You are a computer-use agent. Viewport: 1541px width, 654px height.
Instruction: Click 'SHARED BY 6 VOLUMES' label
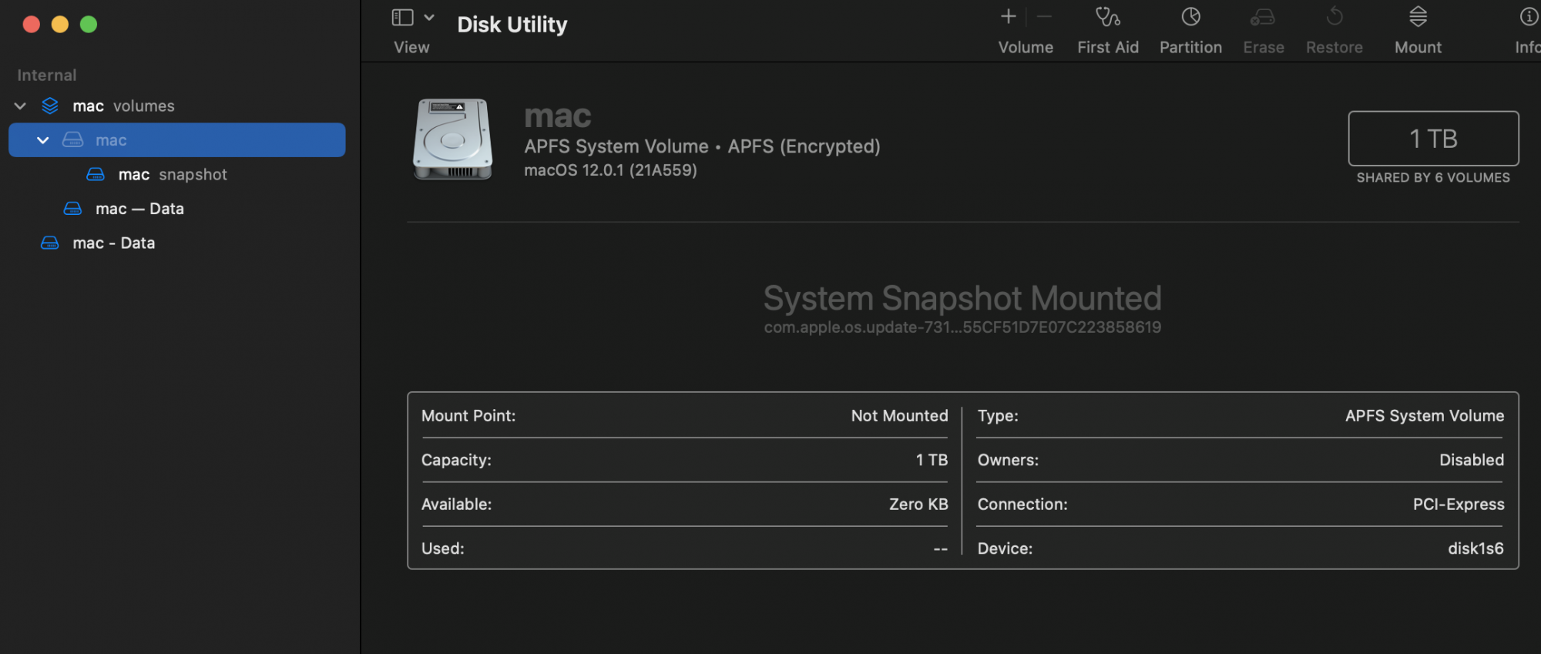[x=1433, y=178]
